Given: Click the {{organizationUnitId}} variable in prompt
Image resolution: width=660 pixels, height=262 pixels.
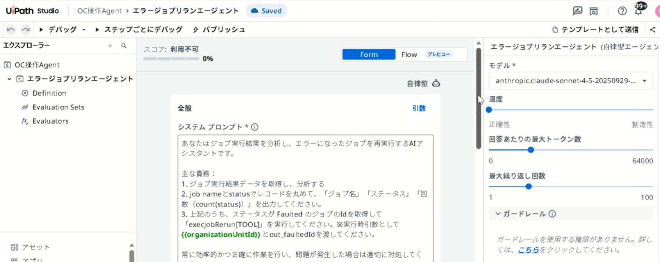Looking at the screenshot, I should [221, 234].
